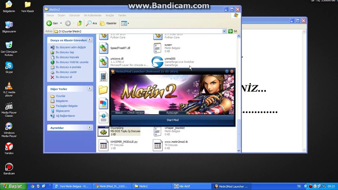The width and height of the screenshot is (338, 190).
Task: Click the forward arrow in Explorer toolbar
Action: pos(68,23)
